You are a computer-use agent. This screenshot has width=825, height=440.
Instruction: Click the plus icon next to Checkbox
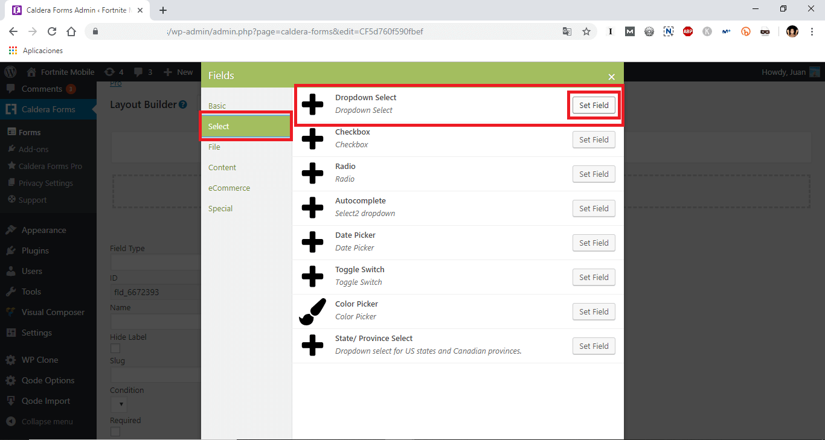pyautogui.click(x=312, y=139)
